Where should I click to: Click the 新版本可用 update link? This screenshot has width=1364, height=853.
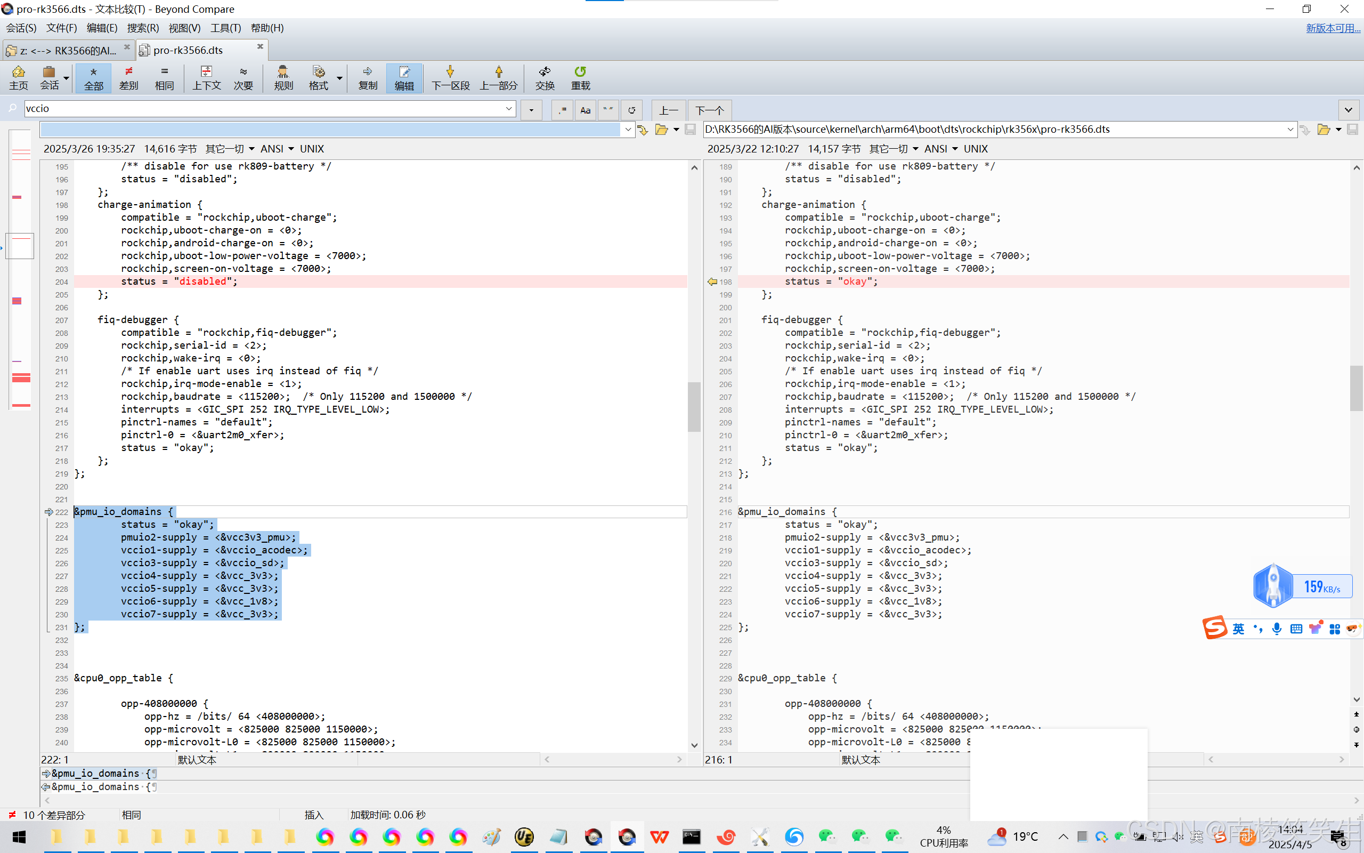click(x=1333, y=28)
